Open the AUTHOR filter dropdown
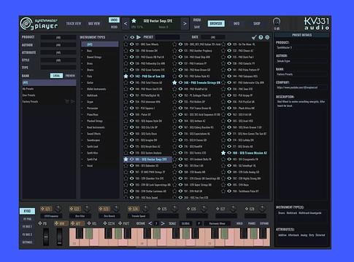This screenshot has height=262, width=354. pos(58,45)
